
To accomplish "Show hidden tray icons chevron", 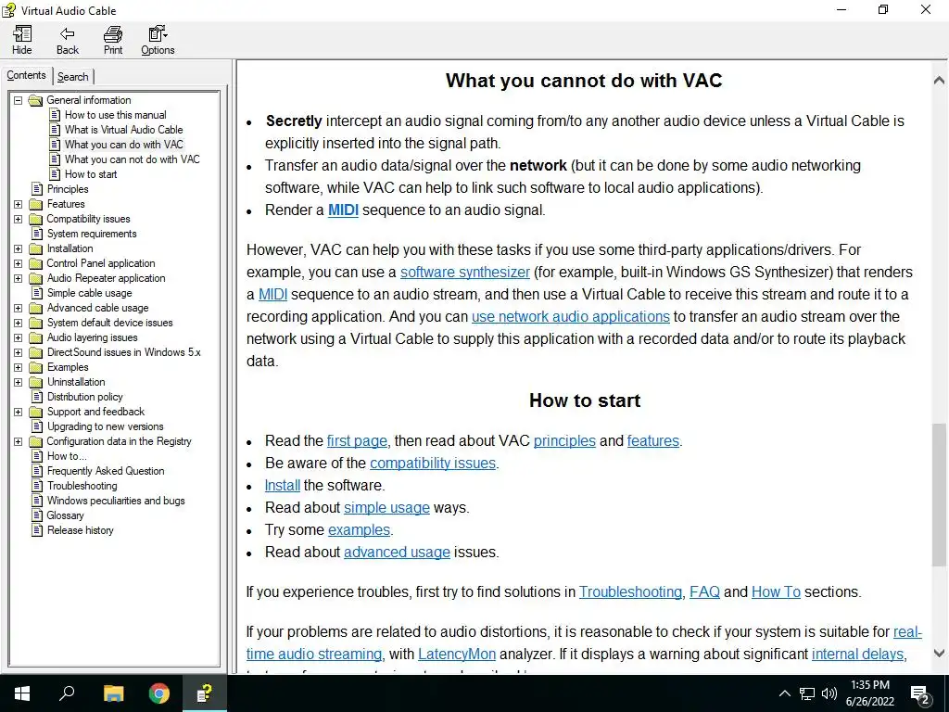I will tap(784, 693).
